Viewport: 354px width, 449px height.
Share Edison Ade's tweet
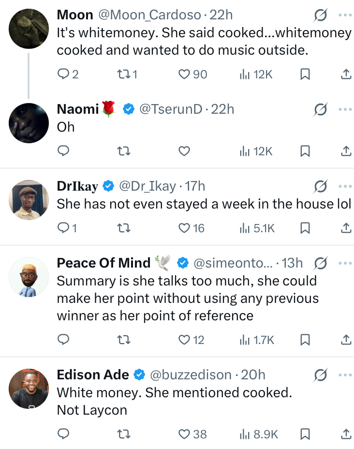pyautogui.click(x=346, y=434)
